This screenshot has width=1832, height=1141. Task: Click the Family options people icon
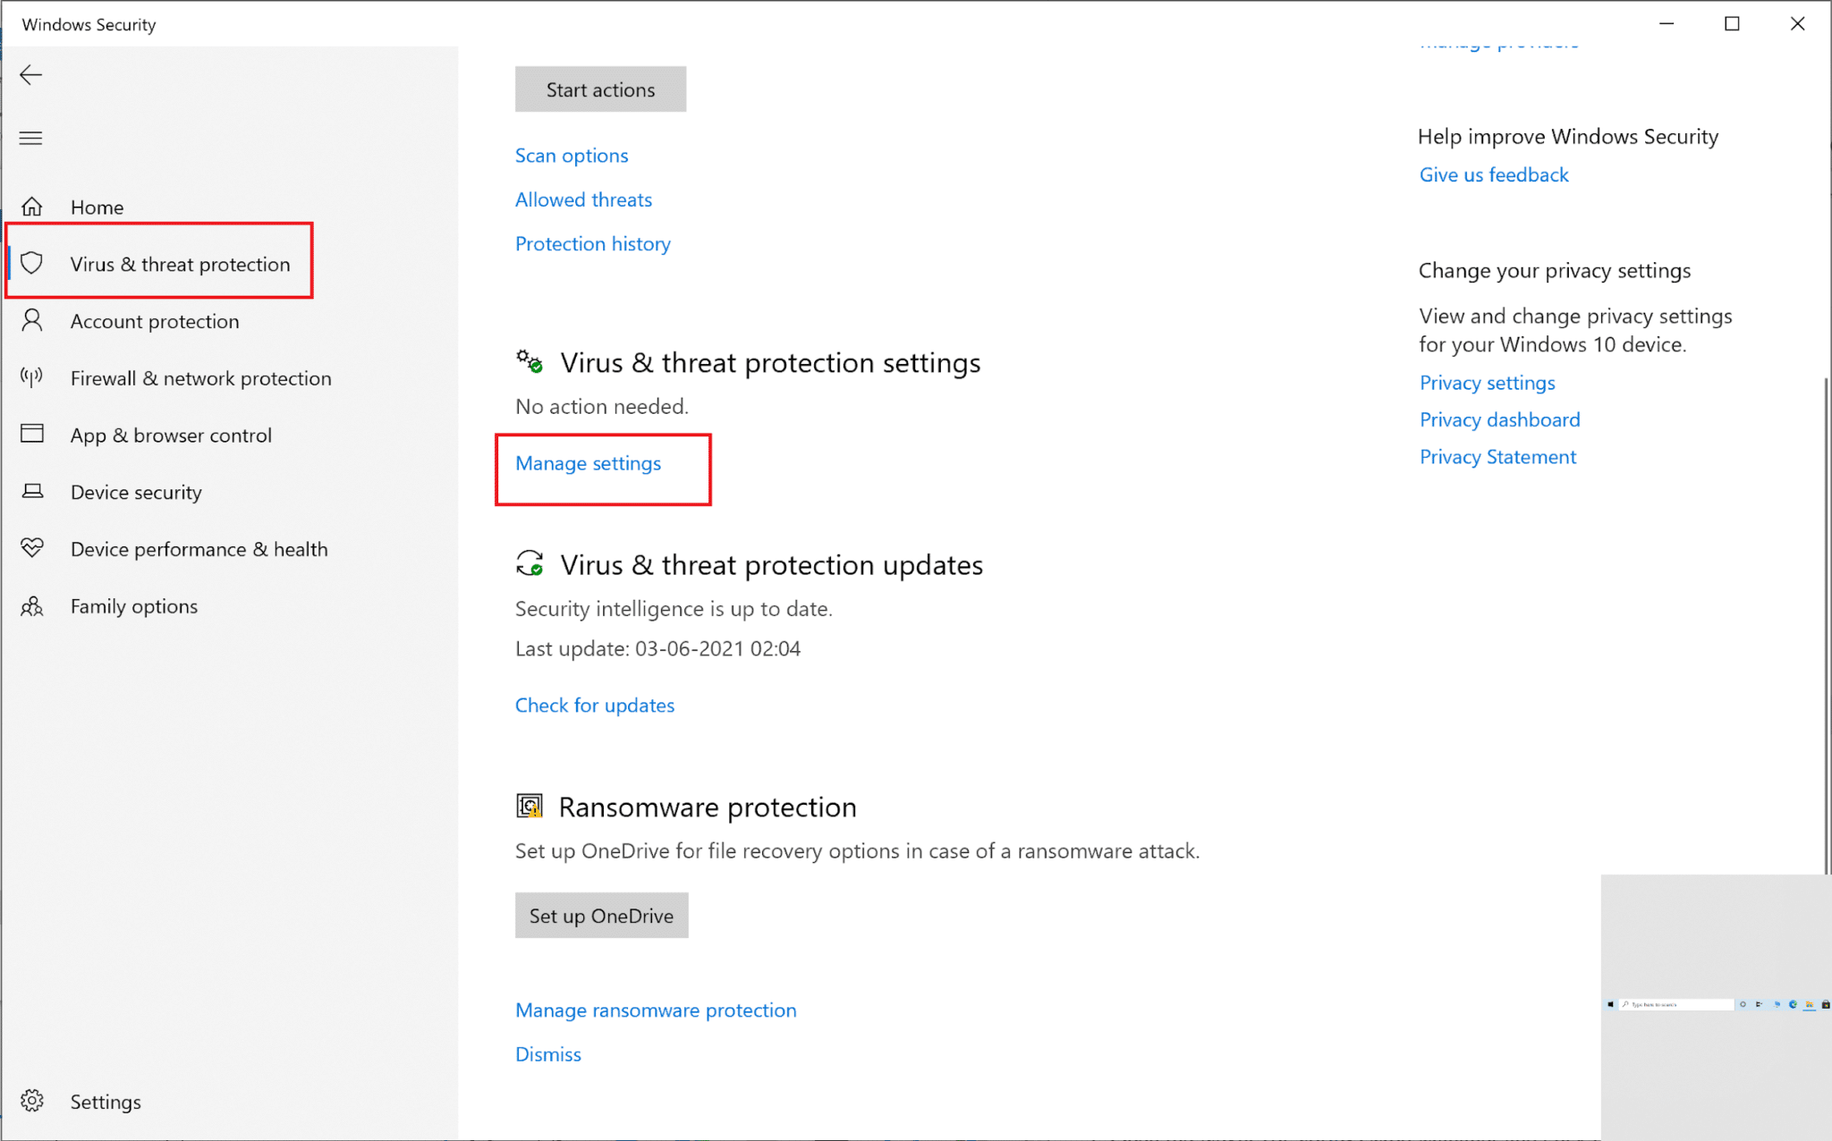click(32, 606)
